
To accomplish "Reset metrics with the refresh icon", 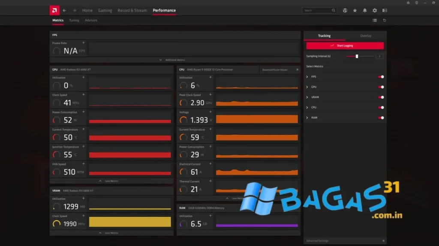I will click(x=385, y=20).
